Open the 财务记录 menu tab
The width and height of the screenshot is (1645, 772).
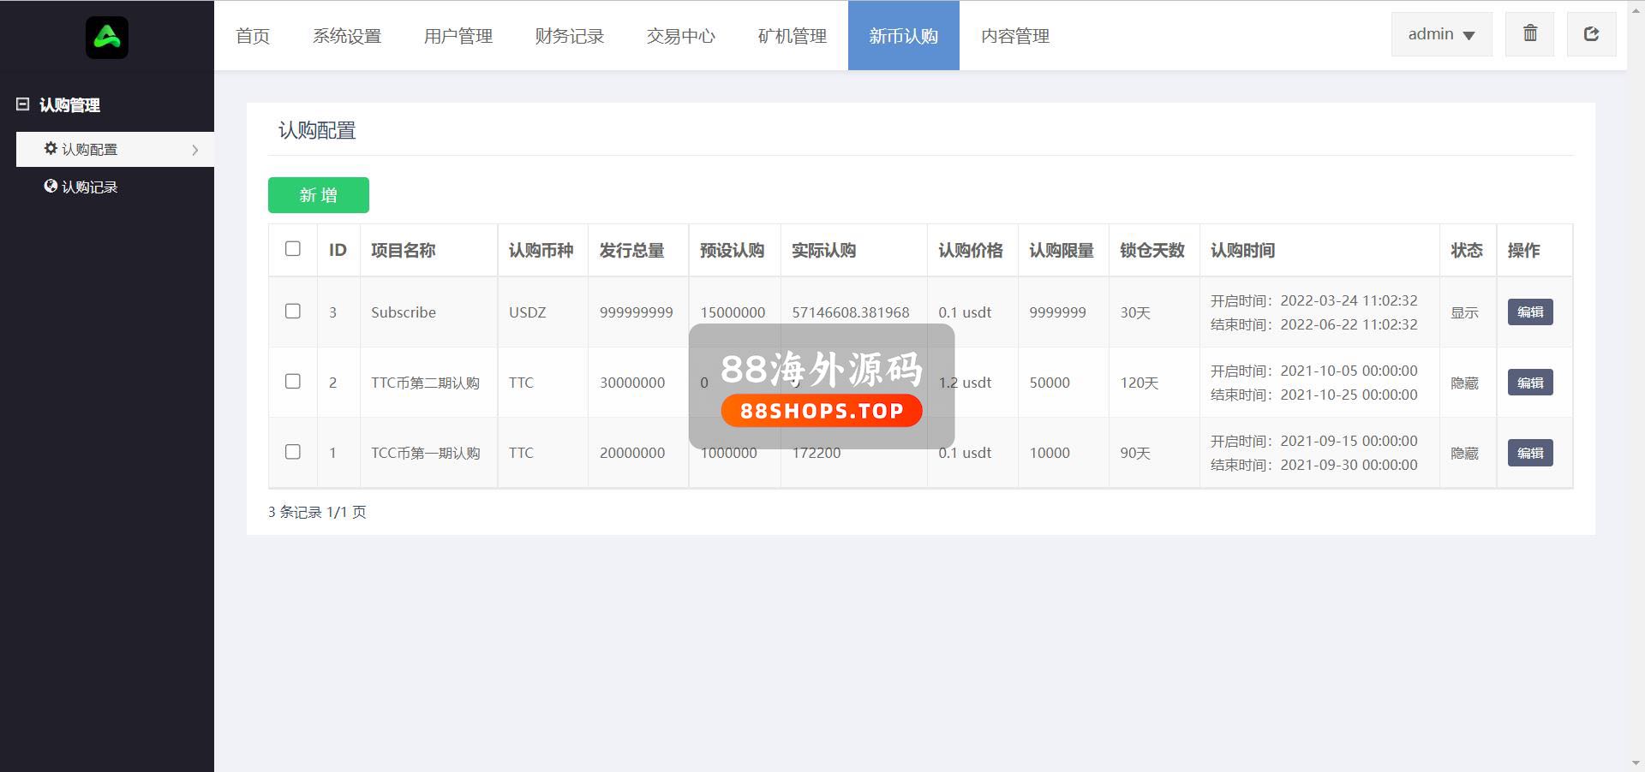click(569, 36)
